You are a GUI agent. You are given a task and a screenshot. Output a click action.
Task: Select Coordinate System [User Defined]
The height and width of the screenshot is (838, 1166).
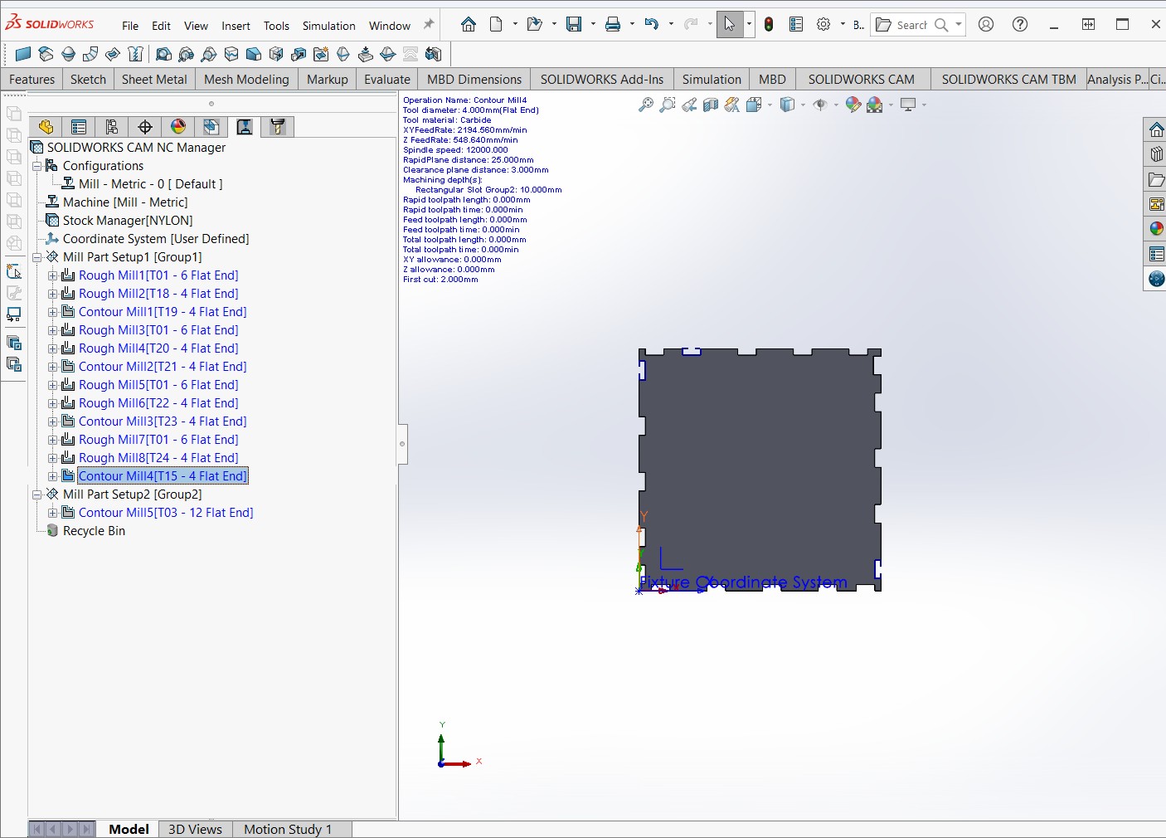(x=156, y=239)
